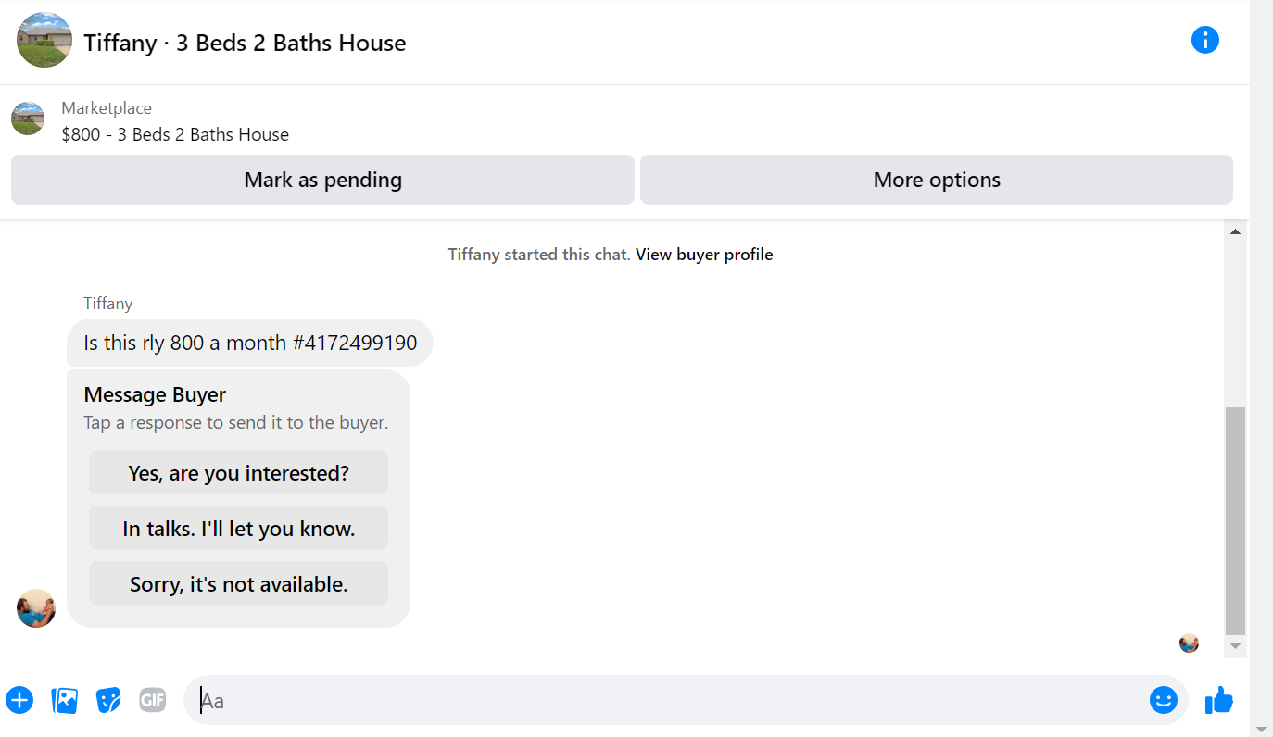This screenshot has width=1273, height=737.
Task: Open the GIF picker
Action: 153,700
